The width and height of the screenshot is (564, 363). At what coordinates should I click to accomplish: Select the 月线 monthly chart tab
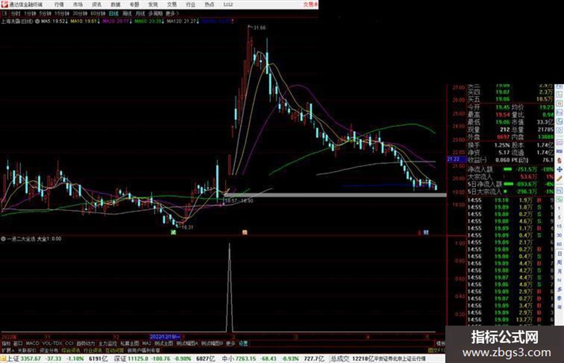[x=140, y=13]
